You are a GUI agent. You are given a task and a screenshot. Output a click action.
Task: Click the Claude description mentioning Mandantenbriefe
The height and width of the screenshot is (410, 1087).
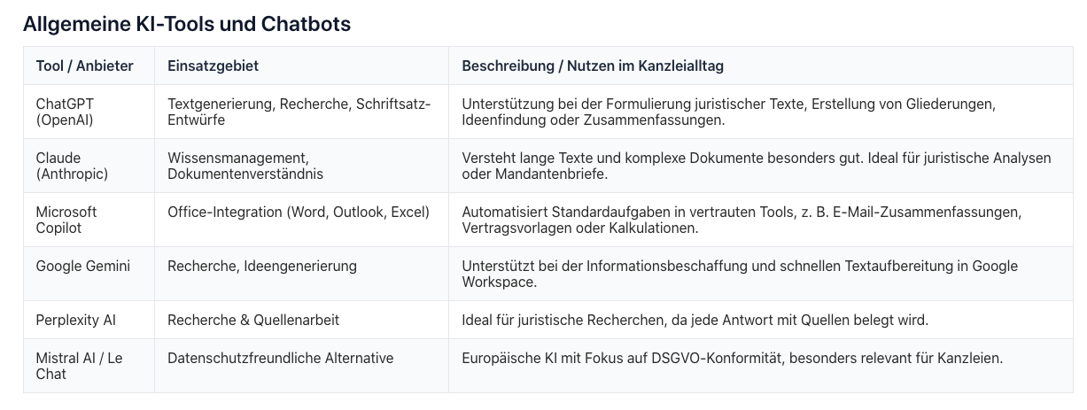(x=756, y=166)
